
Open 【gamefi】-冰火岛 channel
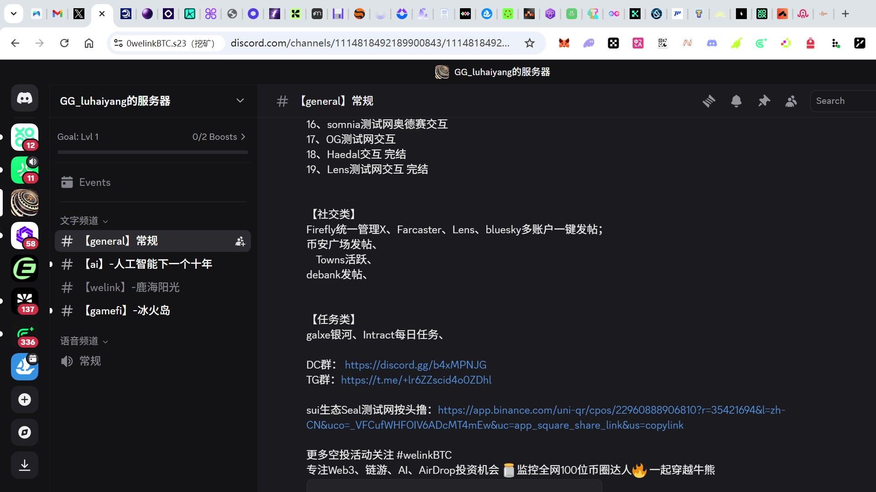click(153, 311)
